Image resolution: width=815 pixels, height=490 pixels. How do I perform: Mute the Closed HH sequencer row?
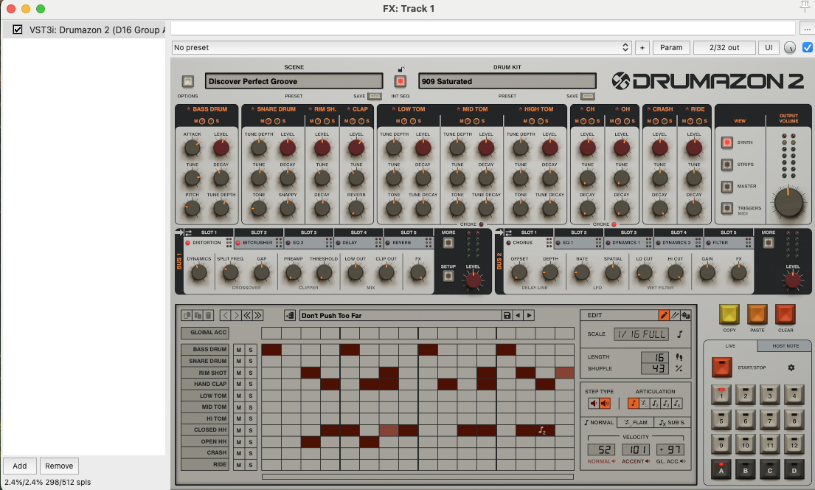point(238,430)
